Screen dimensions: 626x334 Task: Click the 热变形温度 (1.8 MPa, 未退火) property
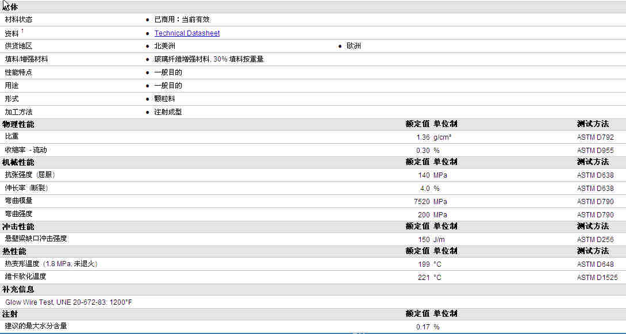click(51, 264)
